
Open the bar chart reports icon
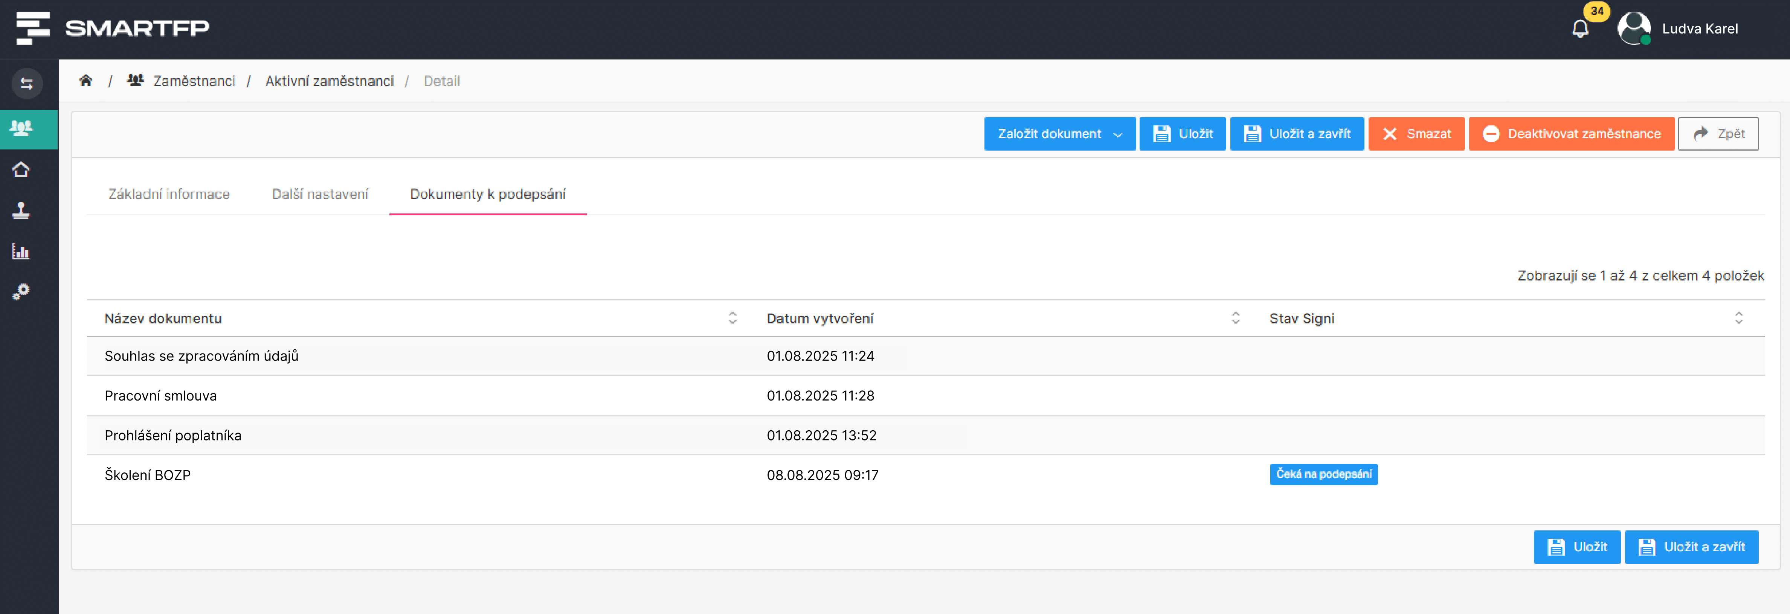[21, 251]
